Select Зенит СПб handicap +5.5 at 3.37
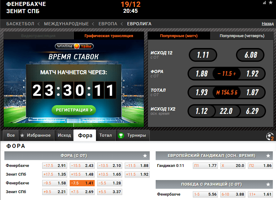Viewport: 276px width, 200px height. coord(110,192)
